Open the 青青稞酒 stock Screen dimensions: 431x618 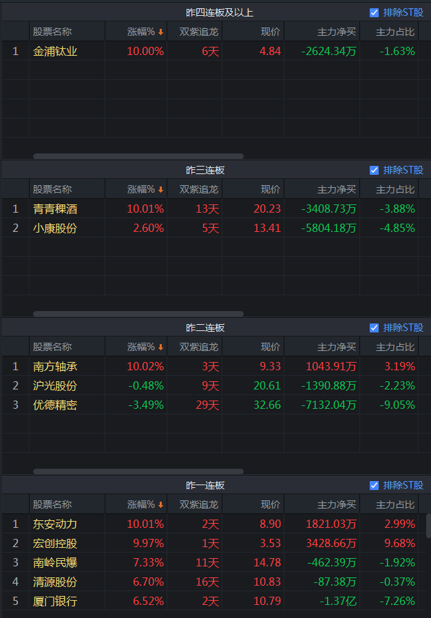tap(55, 209)
